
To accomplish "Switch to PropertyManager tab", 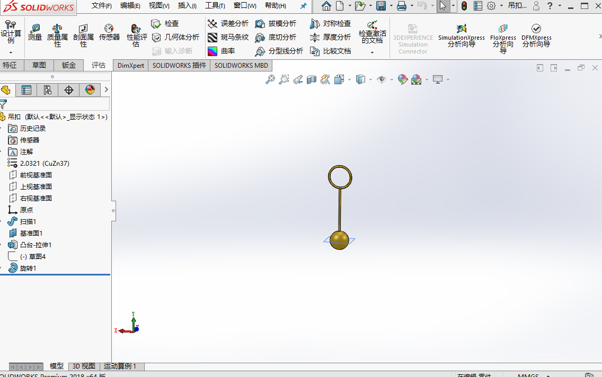I will click(x=26, y=90).
